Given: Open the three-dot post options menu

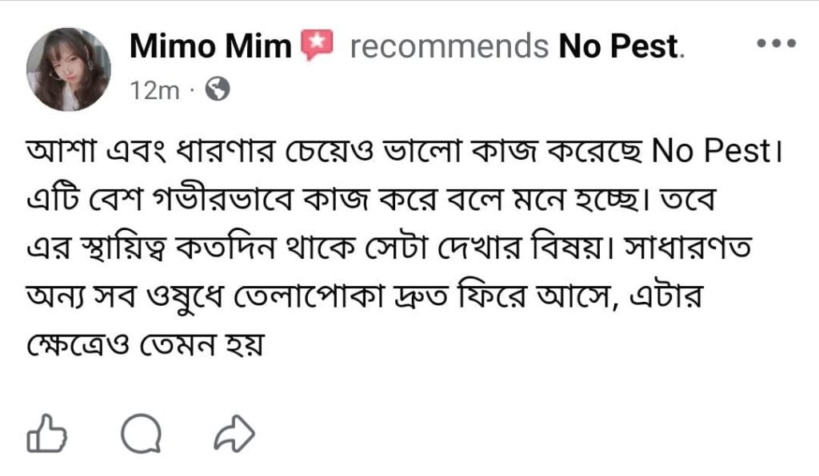Looking at the screenshot, I should point(775,44).
